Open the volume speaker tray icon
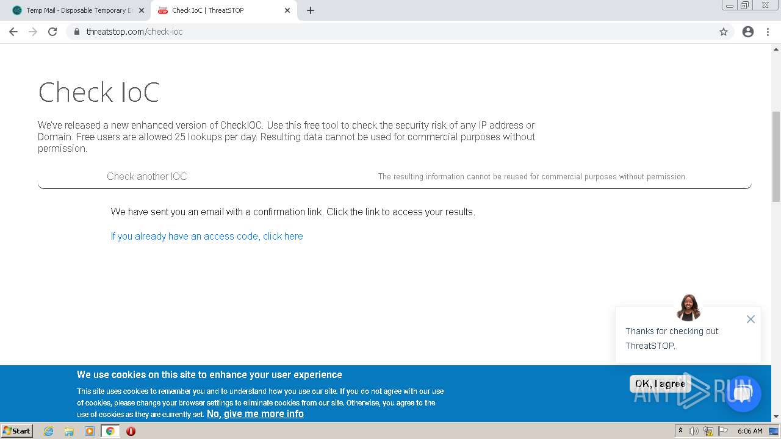781x439 pixels. click(694, 431)
